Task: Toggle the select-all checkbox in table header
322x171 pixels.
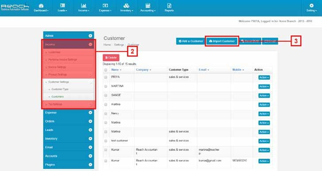Action: [106, 70]
